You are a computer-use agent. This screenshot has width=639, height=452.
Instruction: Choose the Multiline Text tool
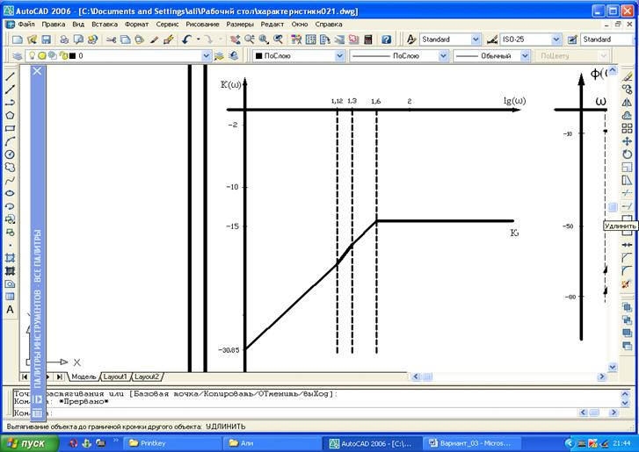[x=10, y=310]
